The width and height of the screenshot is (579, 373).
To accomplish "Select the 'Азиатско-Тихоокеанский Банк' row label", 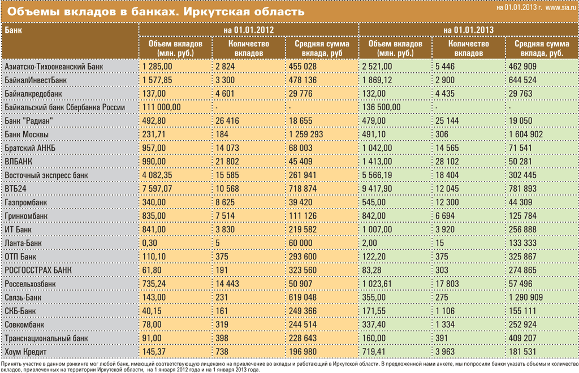I will (54, 66).
